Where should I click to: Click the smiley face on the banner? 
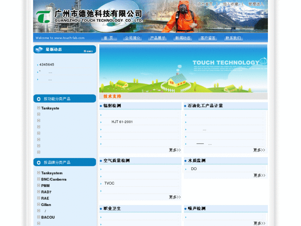[x=263, y=61]
